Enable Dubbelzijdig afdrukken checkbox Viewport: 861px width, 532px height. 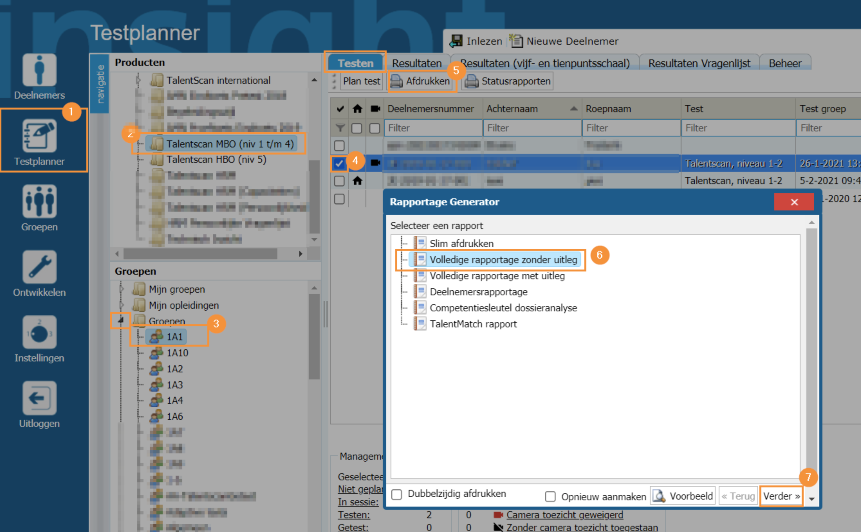point(397,494)
